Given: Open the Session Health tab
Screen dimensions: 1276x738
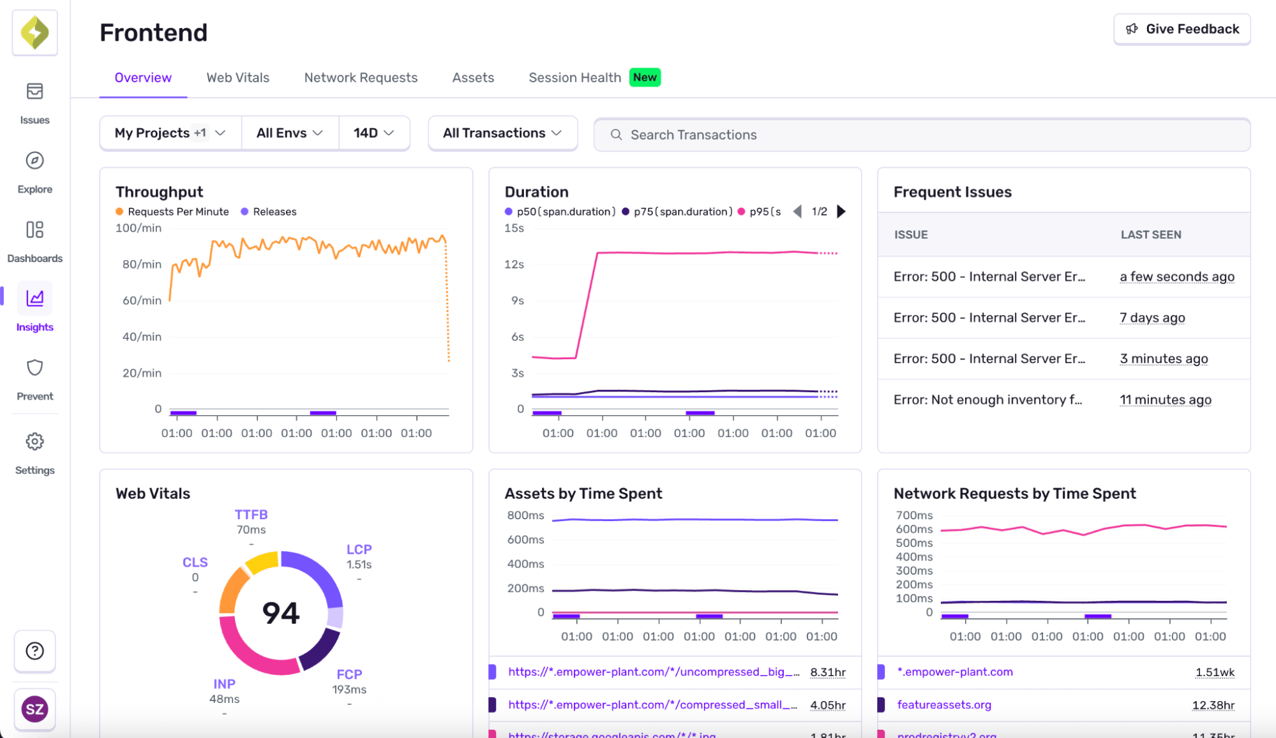Looking at the screenshot, I should coord(574,77).
